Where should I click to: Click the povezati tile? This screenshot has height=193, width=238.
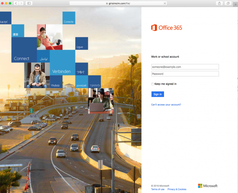click(82, 82)
